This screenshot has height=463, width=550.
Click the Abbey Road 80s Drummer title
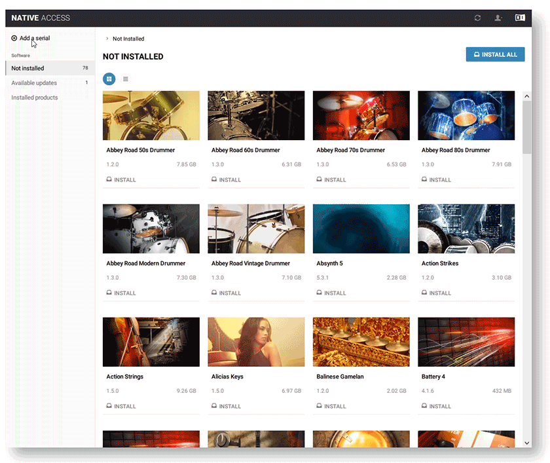[x=456, y=150]
